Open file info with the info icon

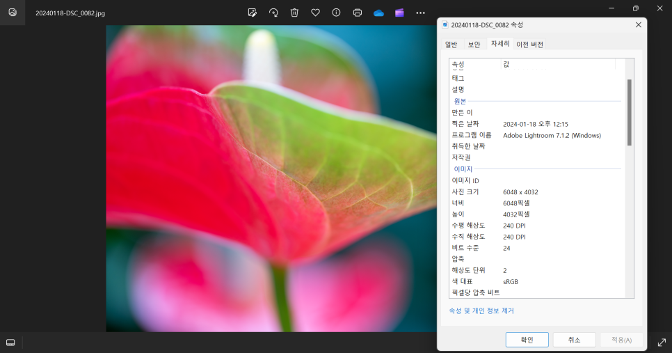pyautogui.click(x=337, y=13)
